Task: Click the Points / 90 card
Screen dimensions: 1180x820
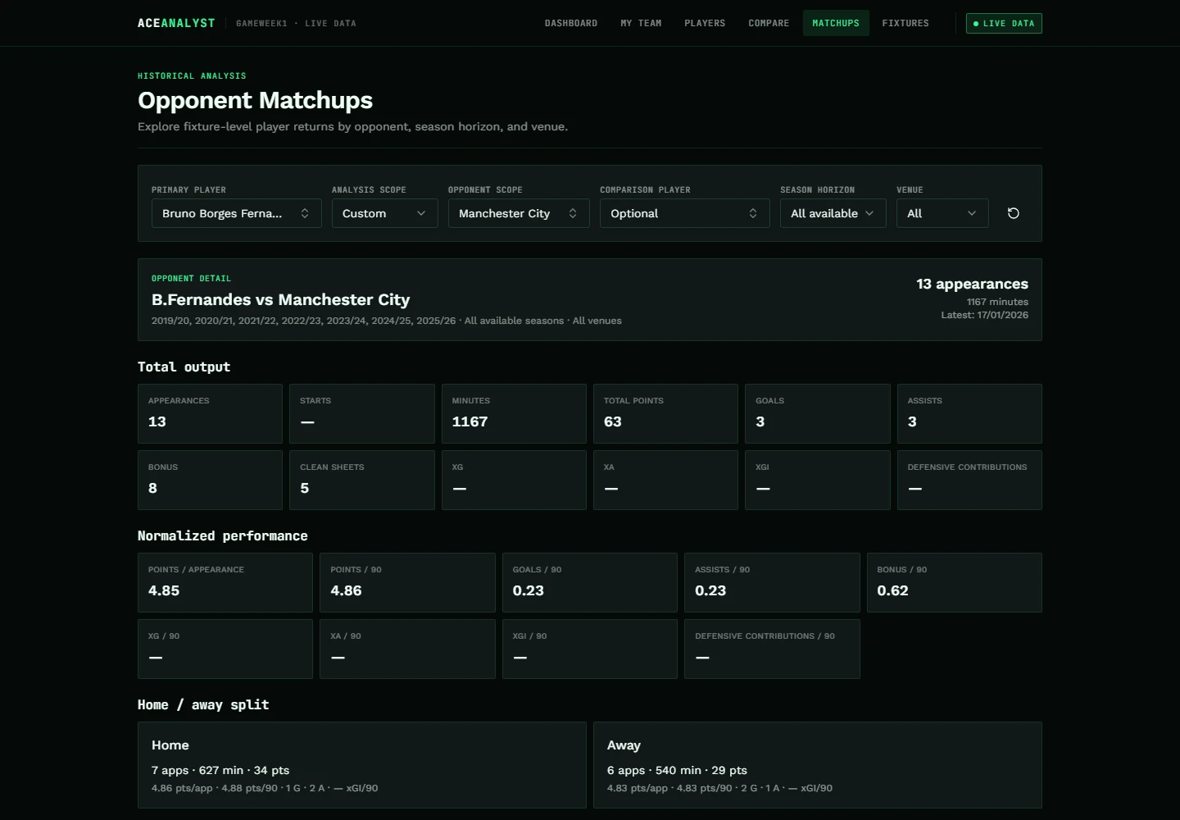Action: pos(407,582)
